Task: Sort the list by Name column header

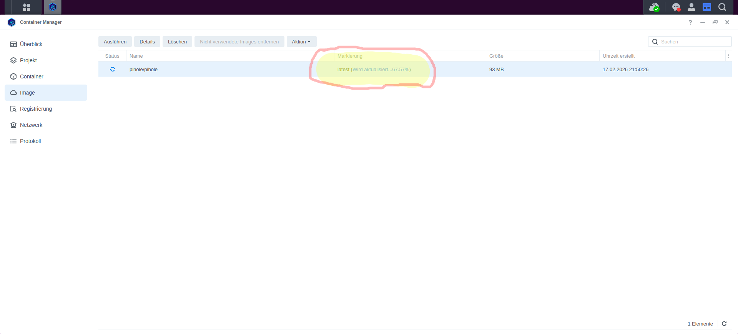Action: [x=136, y=56]
